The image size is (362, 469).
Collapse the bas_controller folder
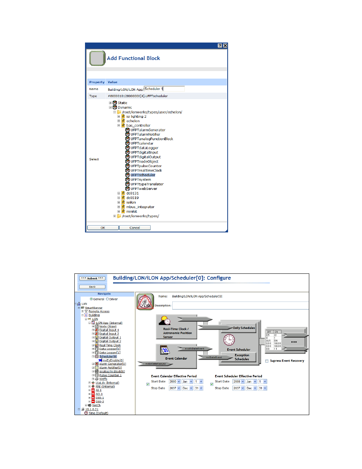coord(119,125)
